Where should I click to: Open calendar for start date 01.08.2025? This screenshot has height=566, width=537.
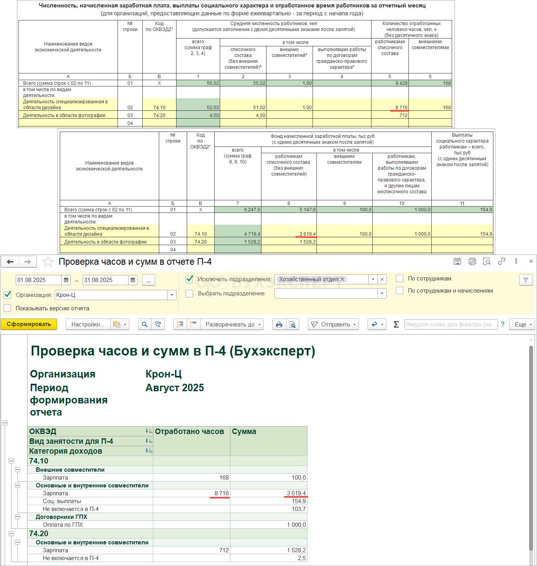66,280
